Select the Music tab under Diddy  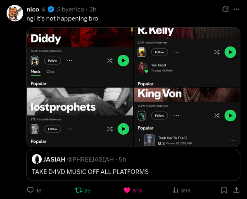pyautogui.click(x=36, y=72)
